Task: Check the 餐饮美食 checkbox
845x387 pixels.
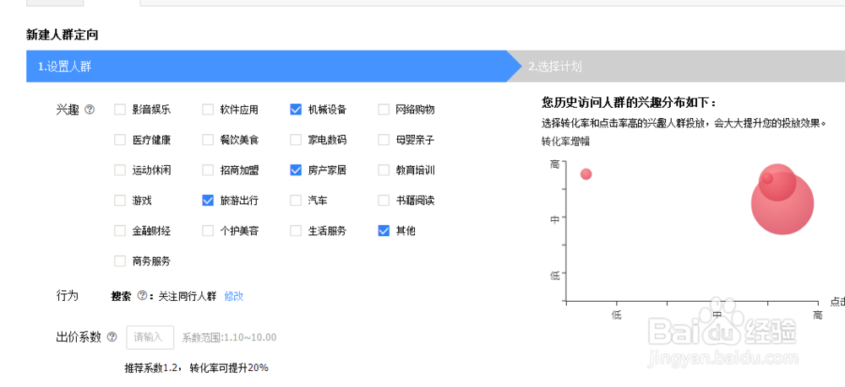Action: coord(208,140)
